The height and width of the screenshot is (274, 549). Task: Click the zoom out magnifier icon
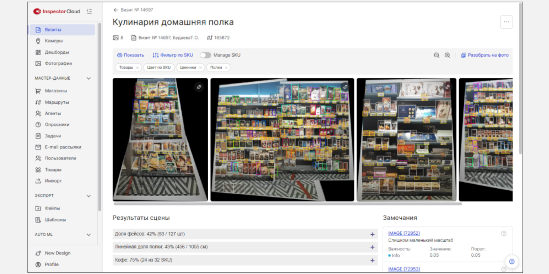pos(436,55)
